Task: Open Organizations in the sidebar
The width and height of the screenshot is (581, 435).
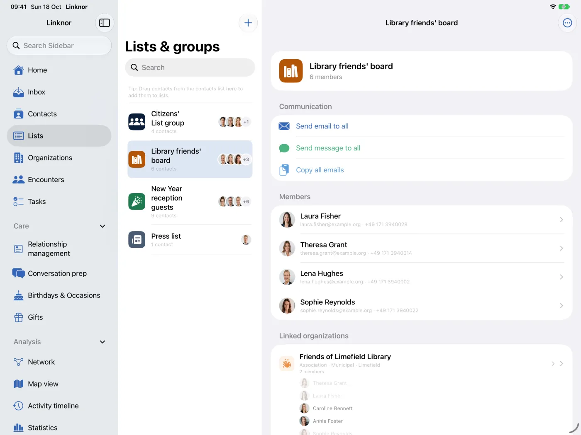Action: [59, 158]
